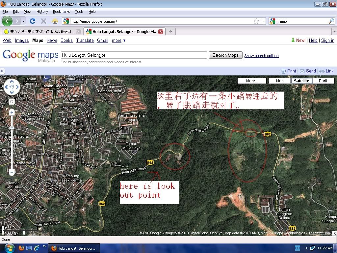
Task: Pan map left with the pan control arrow
Action: 7,87
